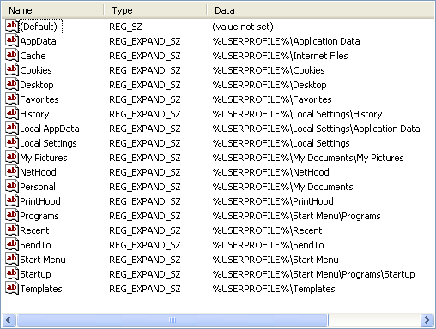Image resolution: width=436 pixels, height=329 pixels.
Task: Click '%USERPROFILE%\Local Settings\History' data cell
Action: pyautogui.click(x=297, y=114)
